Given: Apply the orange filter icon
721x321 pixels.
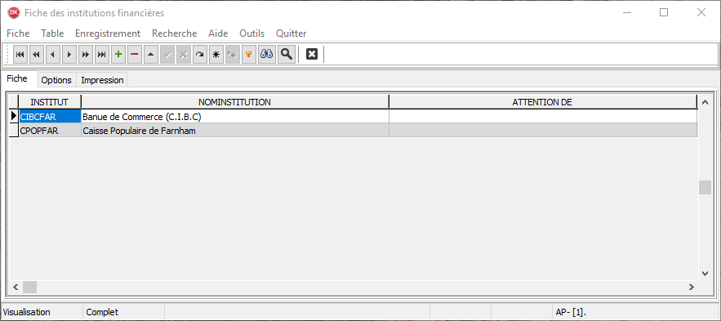Looking at the screenshot, I should click(x=249, y=55).
